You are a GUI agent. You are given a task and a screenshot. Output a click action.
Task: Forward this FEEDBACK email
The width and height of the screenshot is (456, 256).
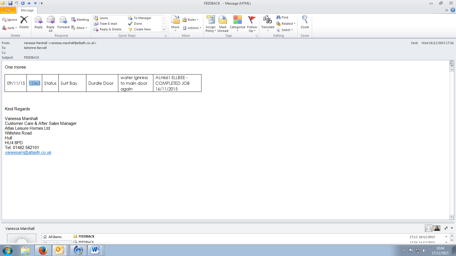tap(63, 22)
